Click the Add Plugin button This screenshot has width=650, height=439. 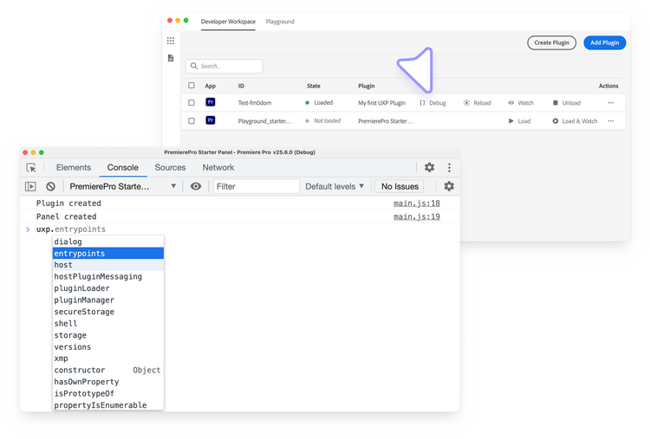click(604, 42)
